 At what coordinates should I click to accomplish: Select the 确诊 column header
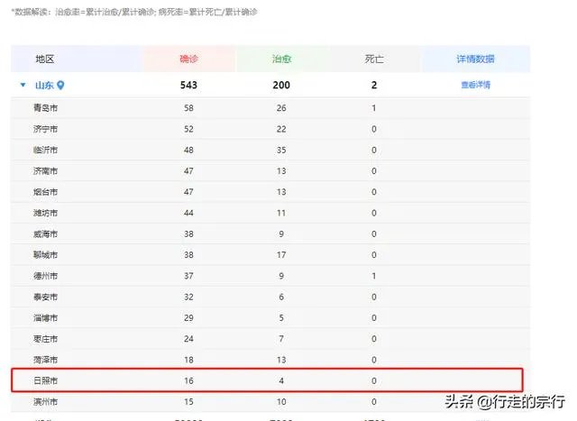(188, 59)
